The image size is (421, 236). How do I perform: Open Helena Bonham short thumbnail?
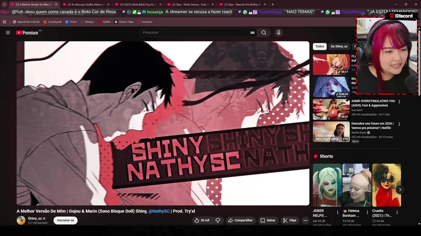[x=357, y=185]
